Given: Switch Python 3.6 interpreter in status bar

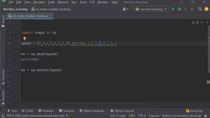Looking at the screenshot, I should point(181,116).
